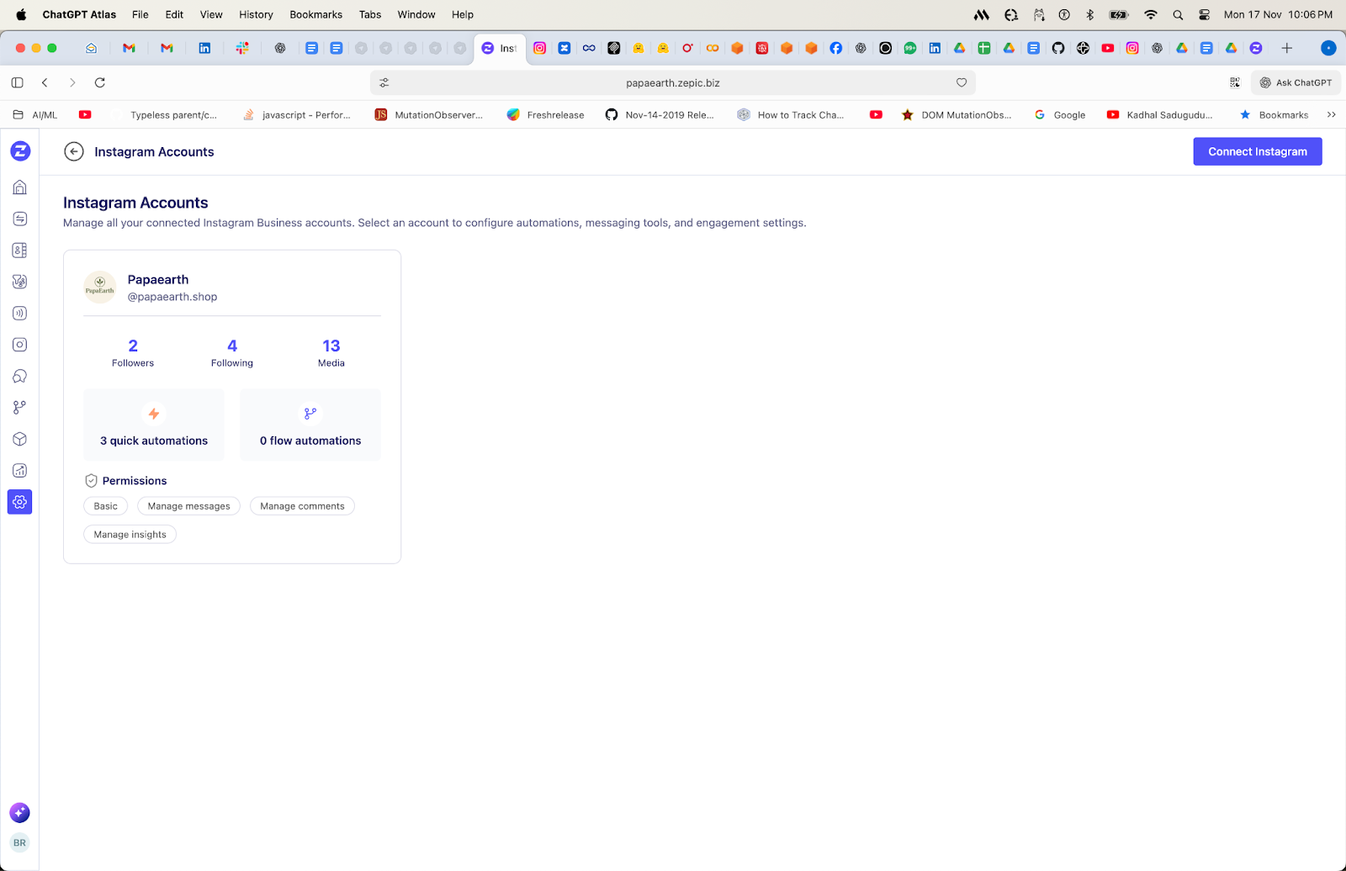Viewport: 1346px width, 871px height.
Task: Open the 0 flow automations card
Action: point(310,425)
